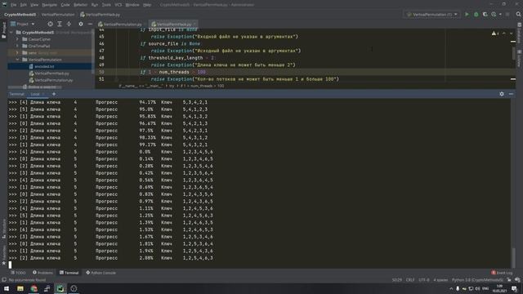Image resolution: width=523 pixels, height=294 pixels.
Task: Open the Project view selector dropdown
Action: tap(22, 24)
